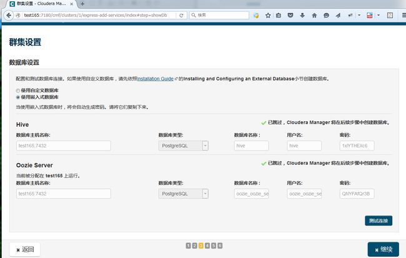The height and width of the screenshot is (258, 406).
Task: Select the Cloudera Manager browser tab
Action: coord(41,4)
